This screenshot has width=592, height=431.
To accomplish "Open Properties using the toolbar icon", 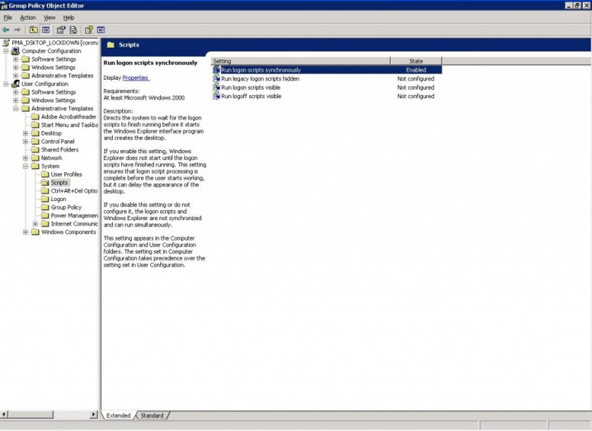I will point(61,30).
